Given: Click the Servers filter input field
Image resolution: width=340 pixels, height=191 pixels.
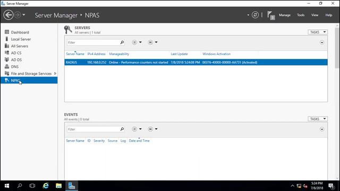Looking at the screenshot, I should (x=93, y=42).
